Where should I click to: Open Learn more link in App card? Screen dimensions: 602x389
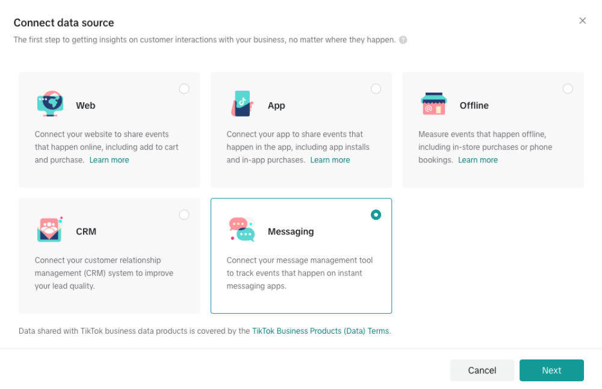(330, 160)
